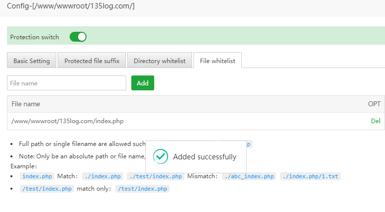Click the Config path title text
The image size is (385, 212).
coord(71,6)
